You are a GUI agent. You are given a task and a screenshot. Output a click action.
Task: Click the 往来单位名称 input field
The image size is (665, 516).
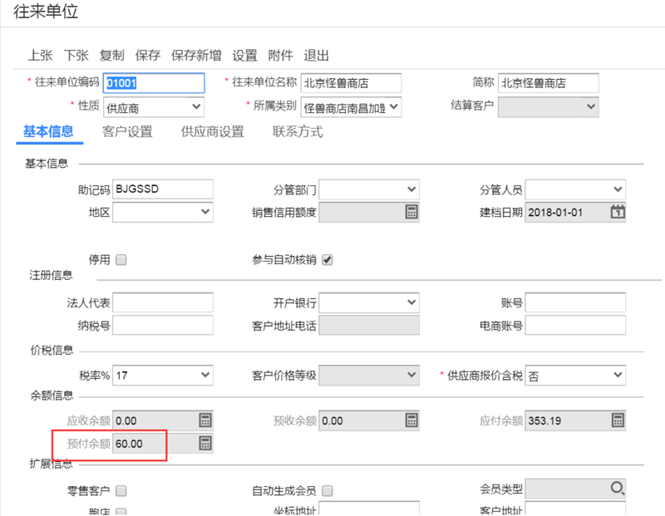pyautogui.click(x=351, y=83)
